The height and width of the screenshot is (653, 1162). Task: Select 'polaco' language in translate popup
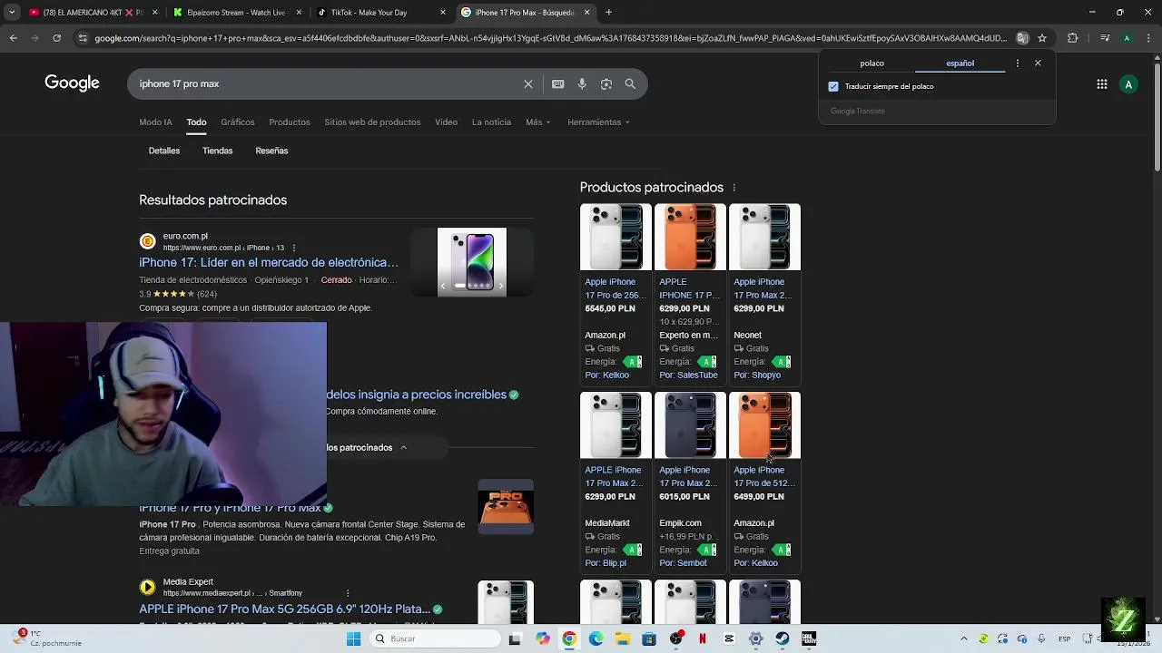(x=872, y=63)
